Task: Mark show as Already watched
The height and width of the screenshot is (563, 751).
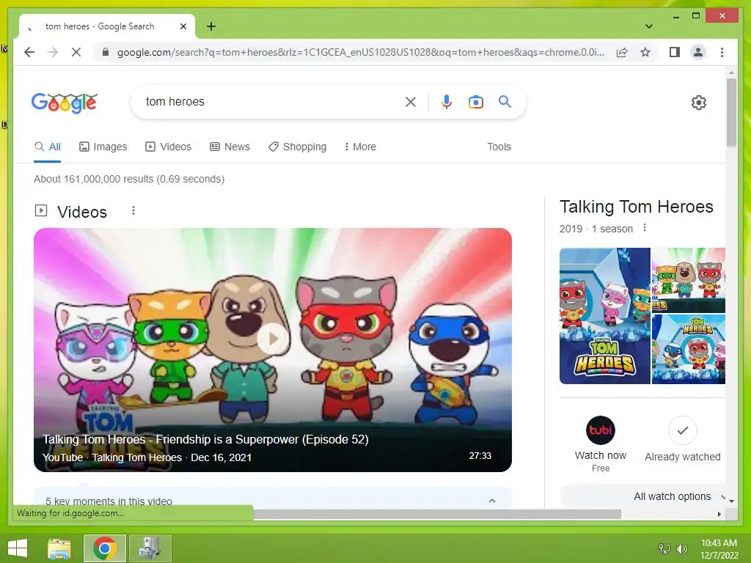Action: coord(683,440)
